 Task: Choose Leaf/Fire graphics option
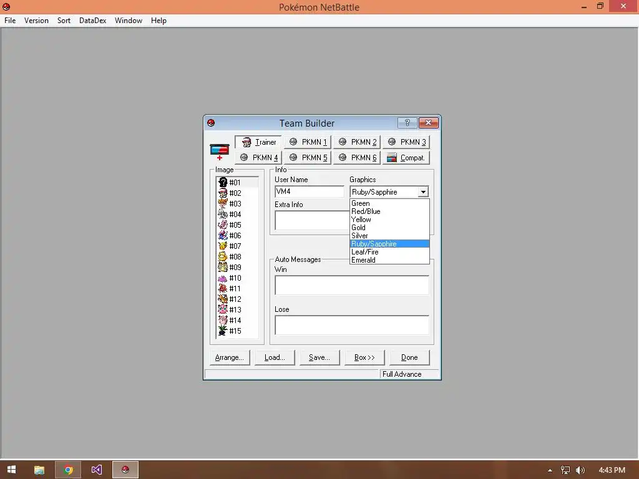tap(389, 252)
